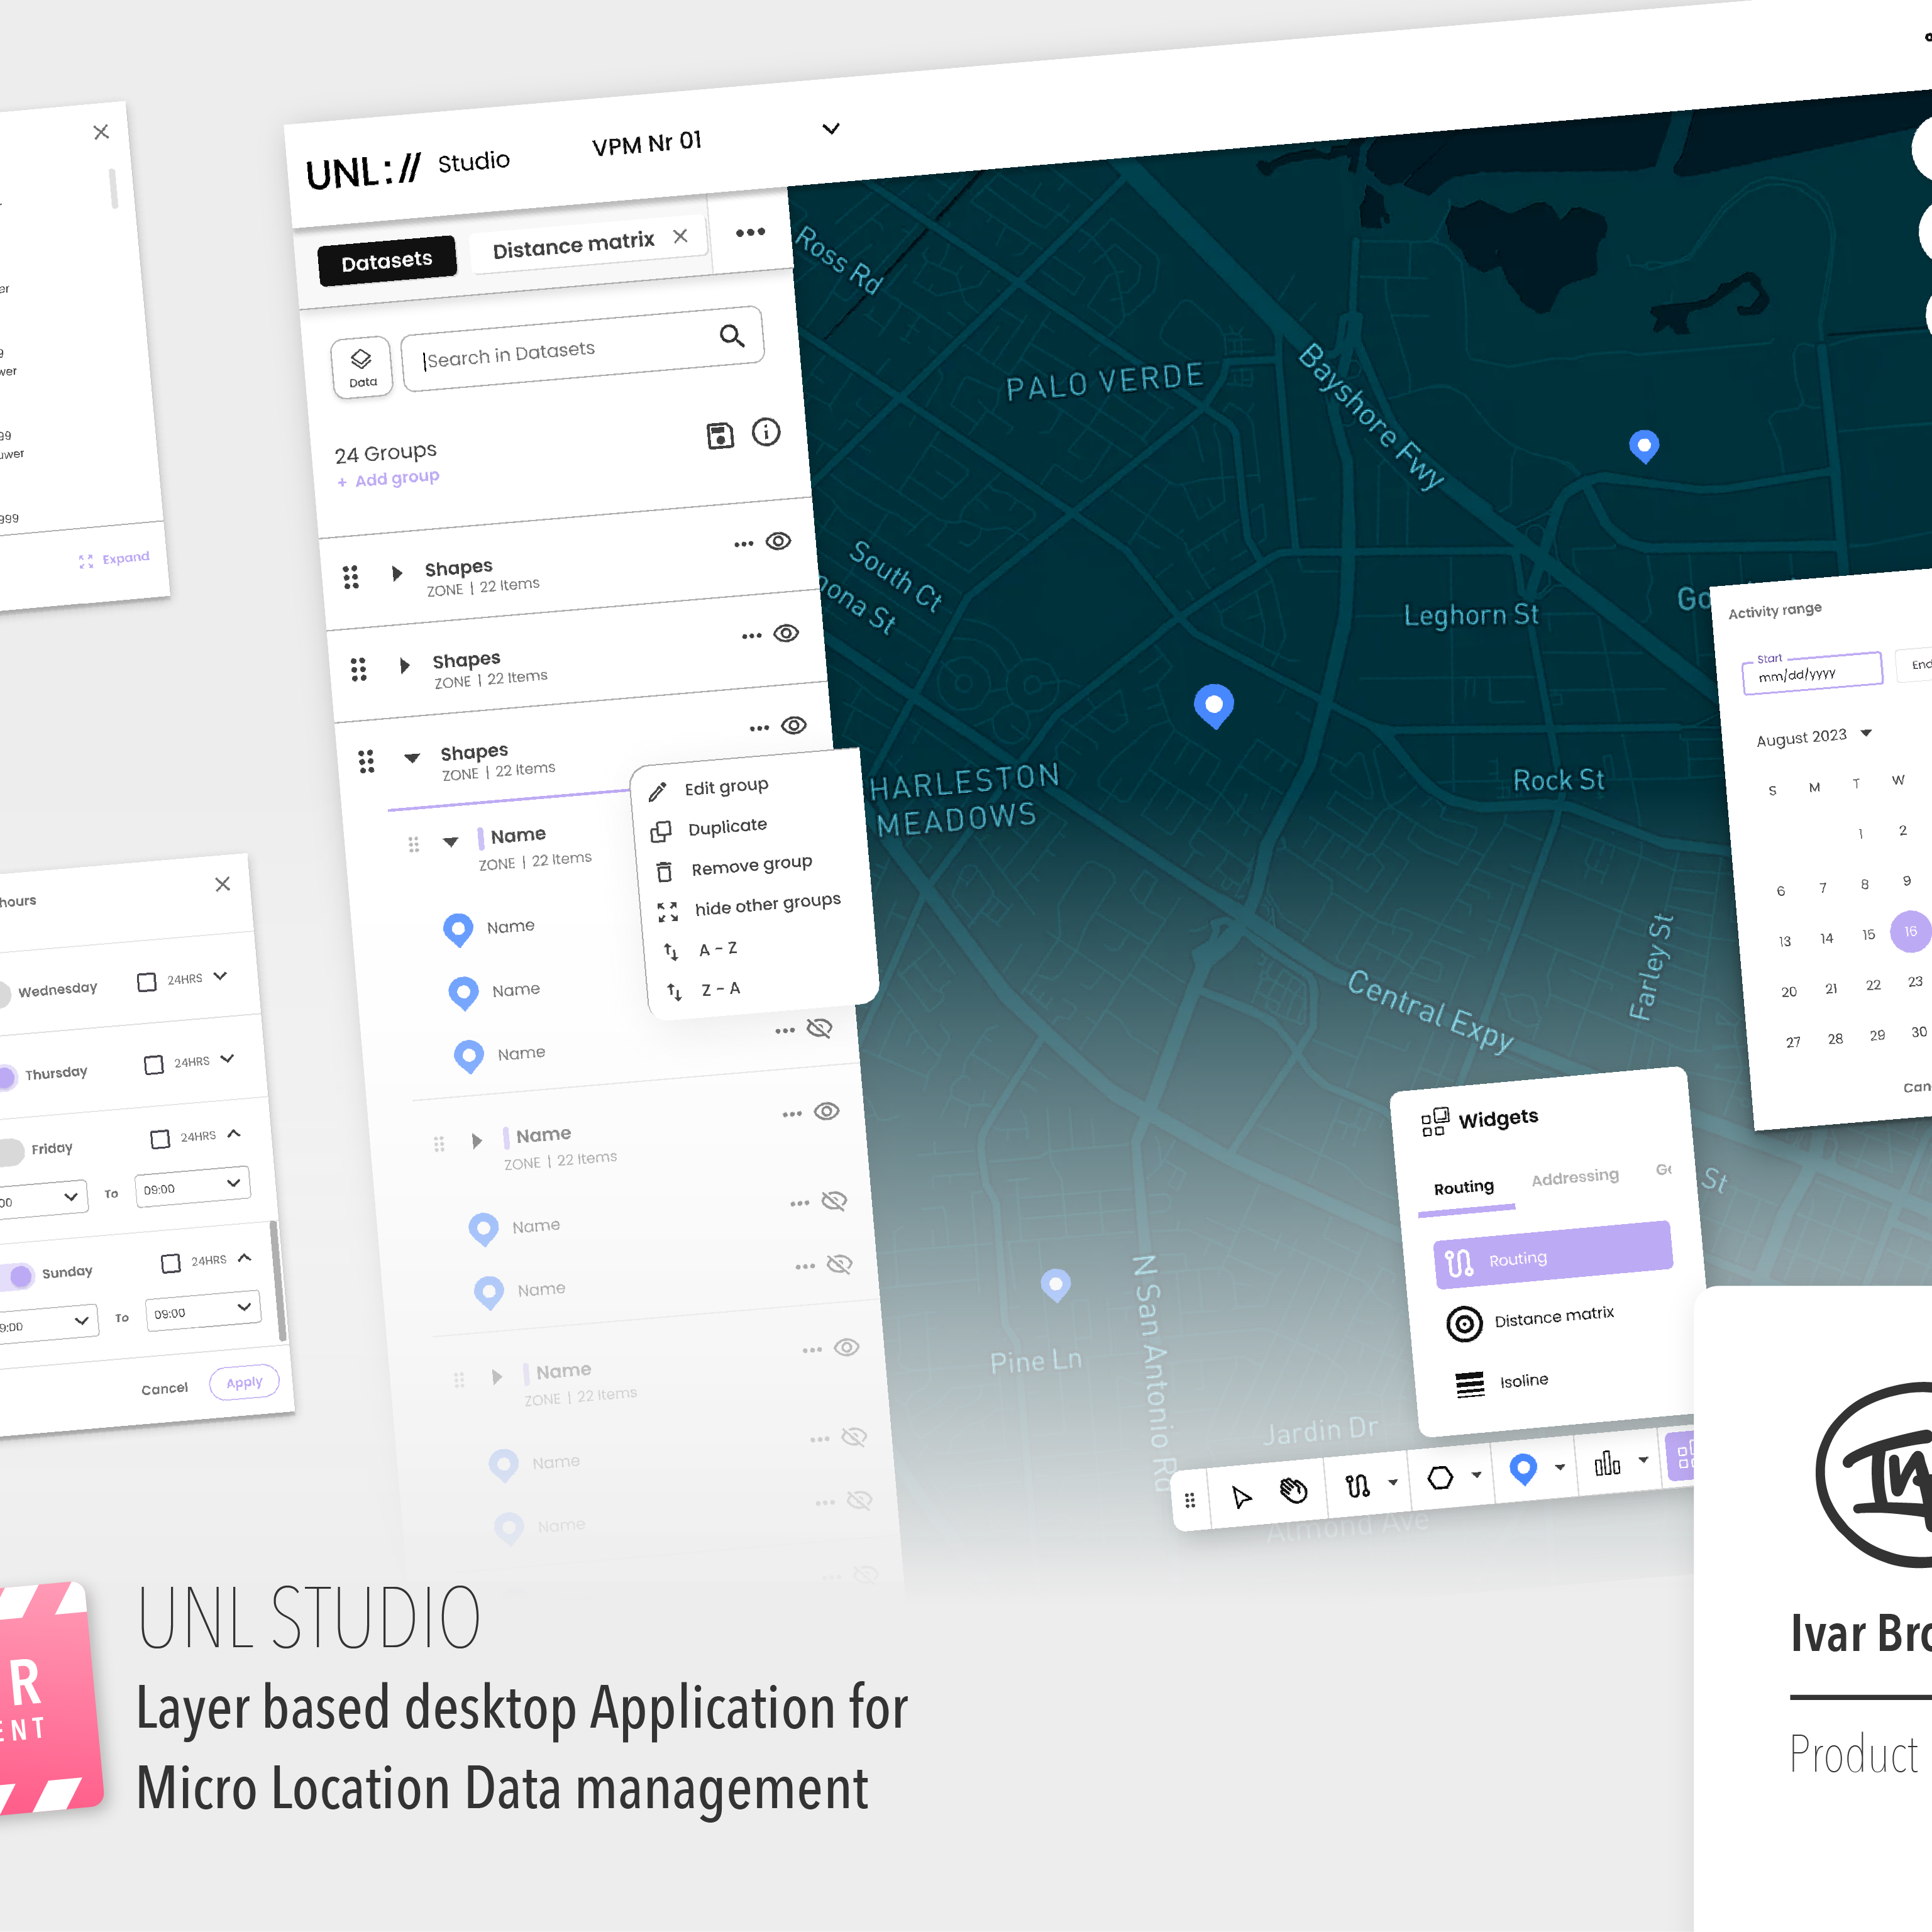Viewport: 1932px width, 1932px height.
Task: Click the Isoline icon in Widgets panel
Action: 1470,1385
